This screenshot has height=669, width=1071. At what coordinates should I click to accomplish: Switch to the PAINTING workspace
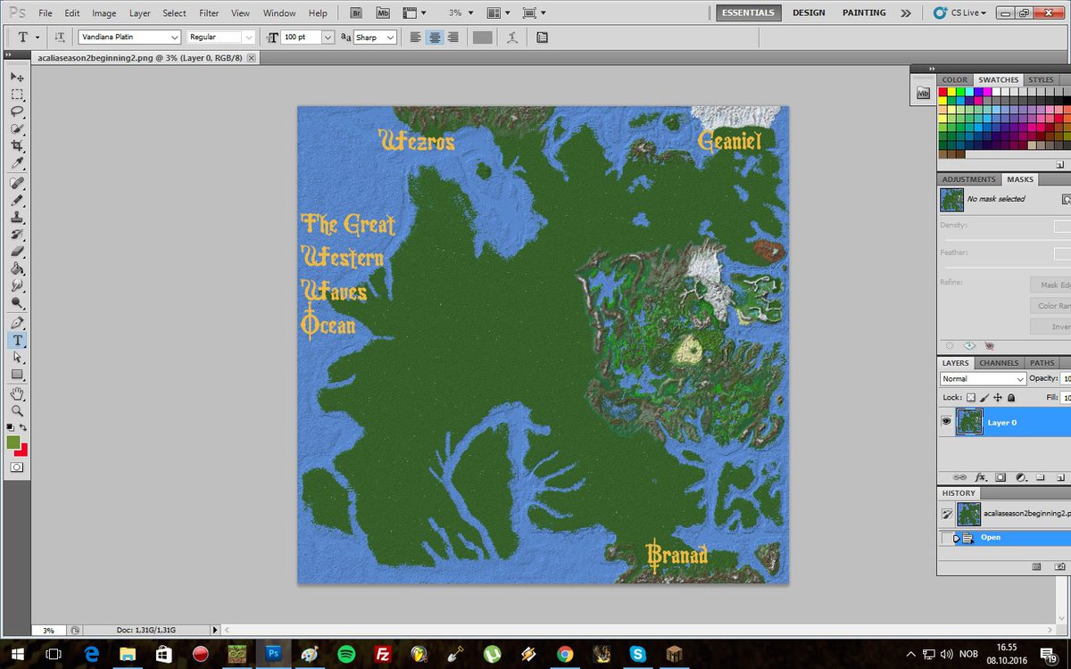tap(864, 13)
